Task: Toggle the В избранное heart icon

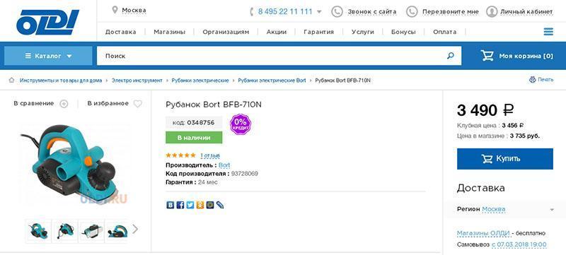Action: pyautogui.click(x=137, y=104)
